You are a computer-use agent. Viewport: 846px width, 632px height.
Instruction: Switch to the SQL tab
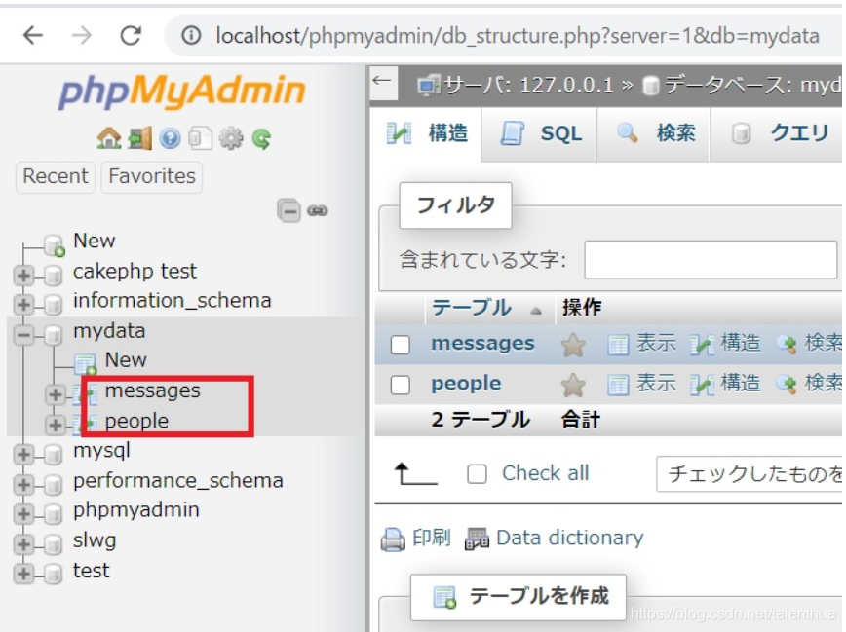[x=548, y=134]
